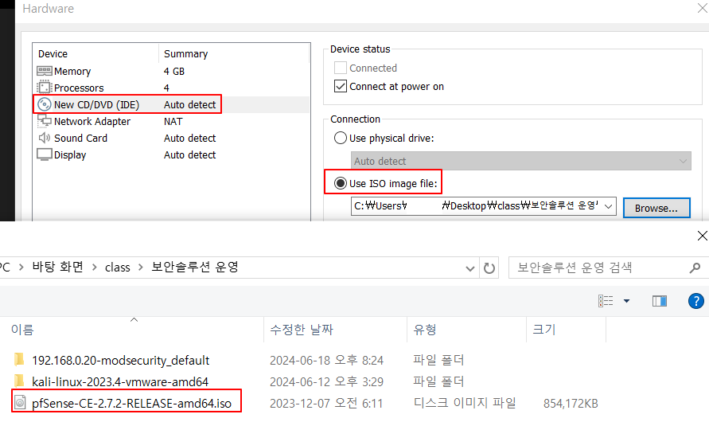The image size is (709, 422).
Task: Click the NAT summary value
Action: [173, 121]
